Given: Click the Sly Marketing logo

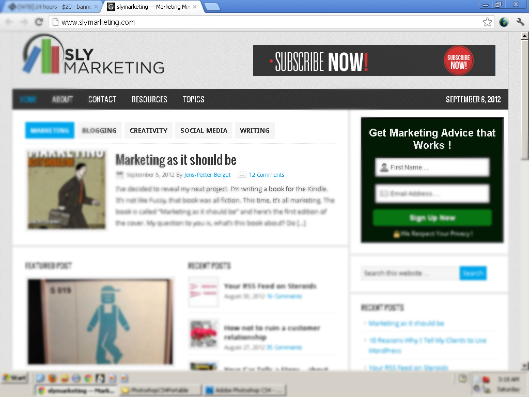Looking at the screenshot, I should [x=94, y=55].
